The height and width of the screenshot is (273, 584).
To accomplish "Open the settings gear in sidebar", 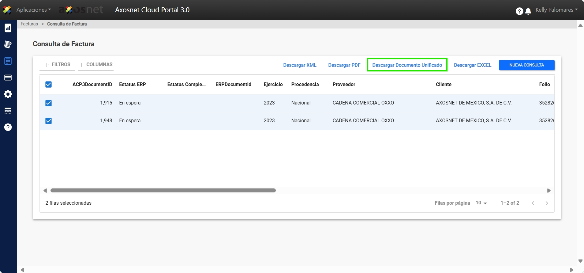I will (x=8, y=94).
